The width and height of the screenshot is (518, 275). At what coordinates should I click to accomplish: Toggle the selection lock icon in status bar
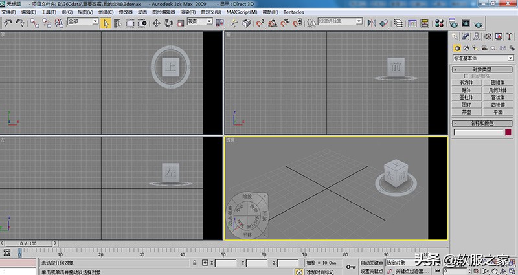(194, 263)
